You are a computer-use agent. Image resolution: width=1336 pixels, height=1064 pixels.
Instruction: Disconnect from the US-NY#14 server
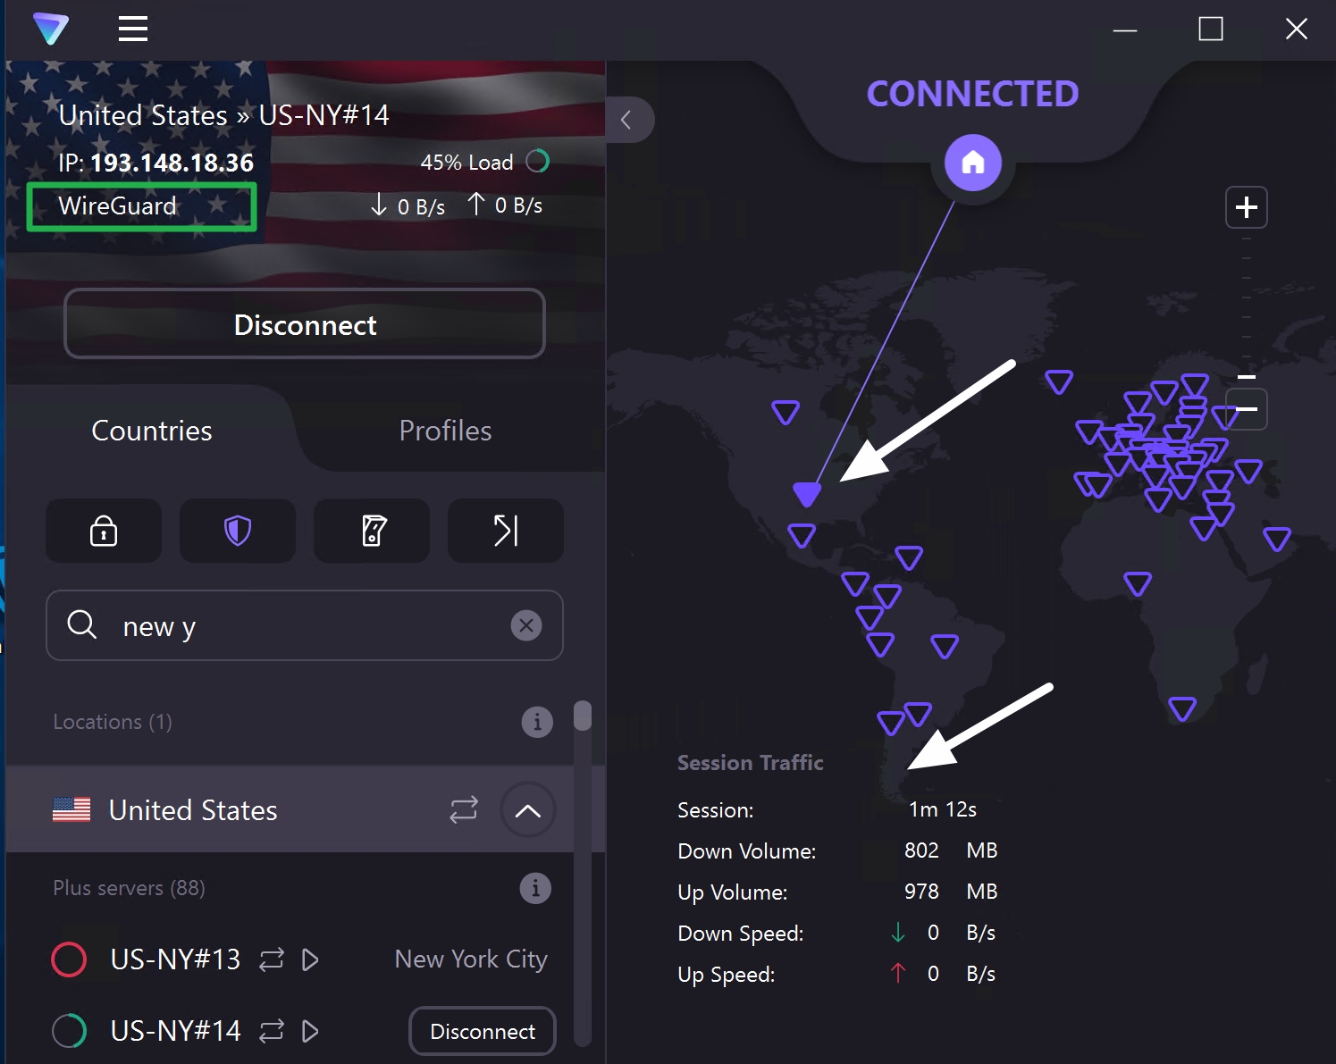coord(482,1030)
